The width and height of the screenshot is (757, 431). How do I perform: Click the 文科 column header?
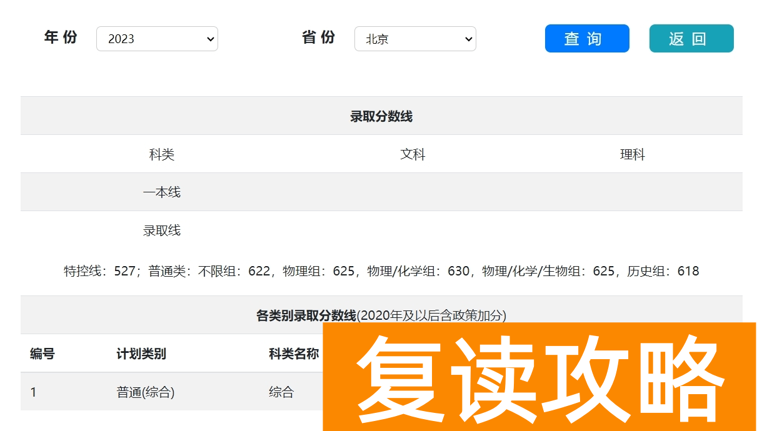413,154
